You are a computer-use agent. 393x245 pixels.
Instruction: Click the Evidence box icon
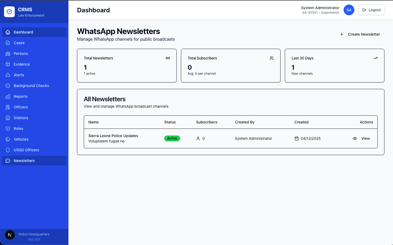(8, 64)
